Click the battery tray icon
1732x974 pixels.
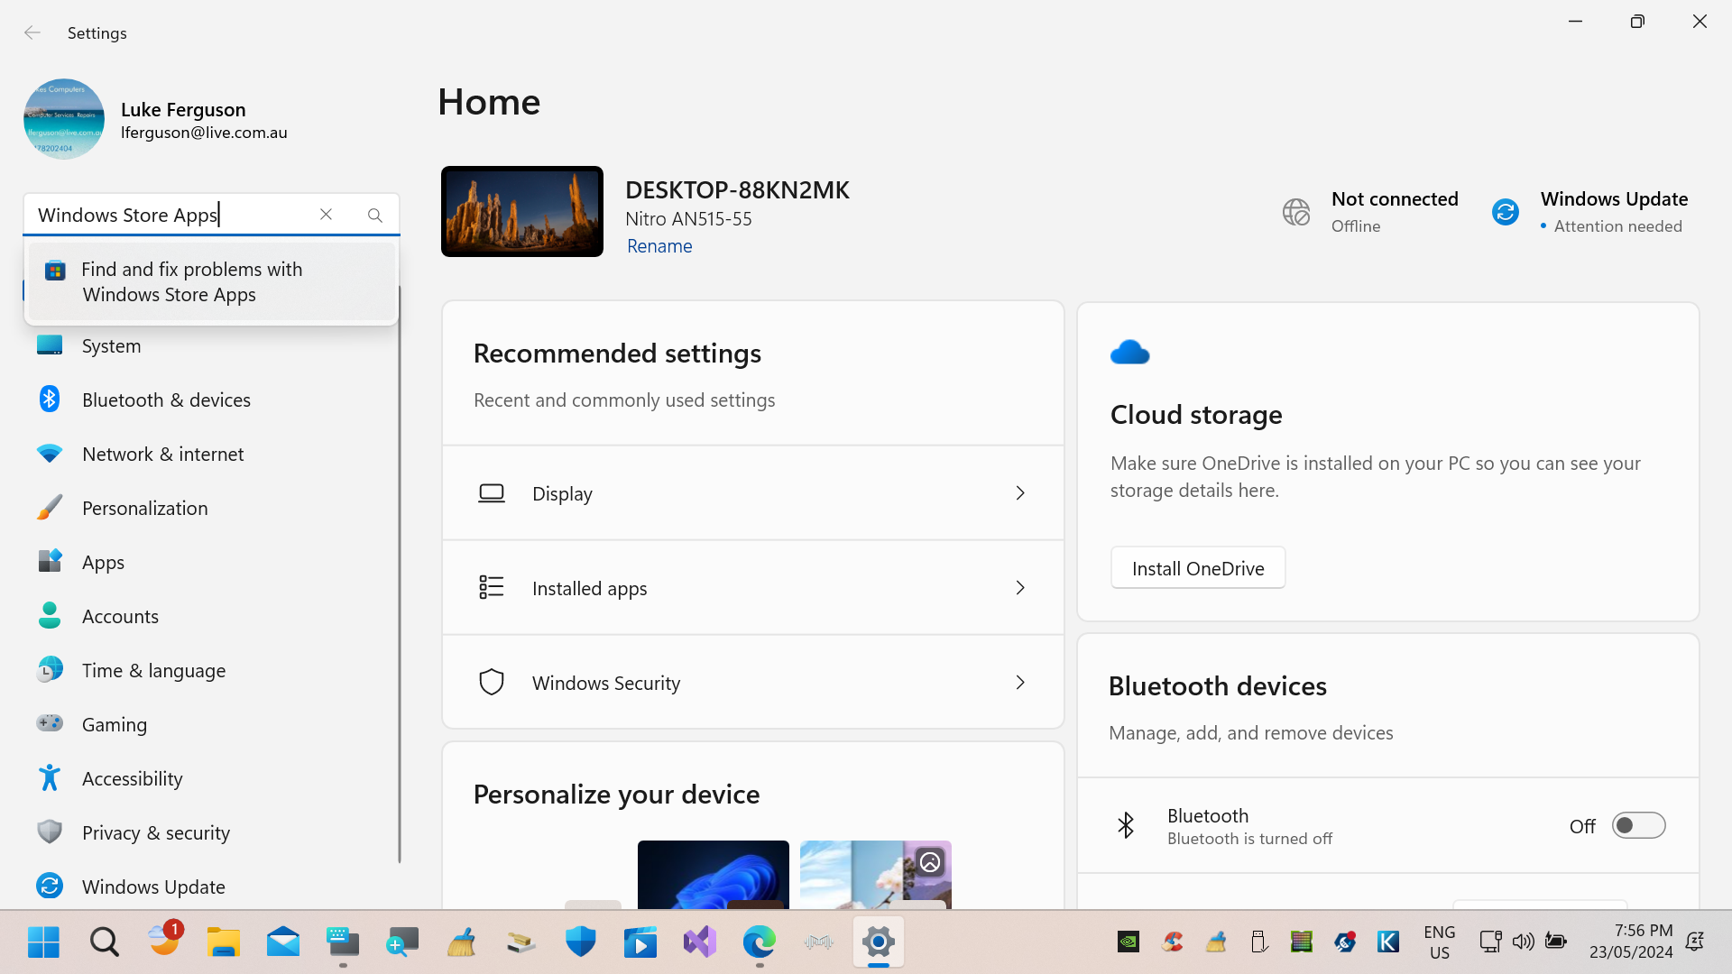coord(1556,942)
